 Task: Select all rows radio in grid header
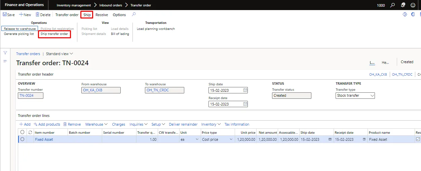tap(23, 132)
